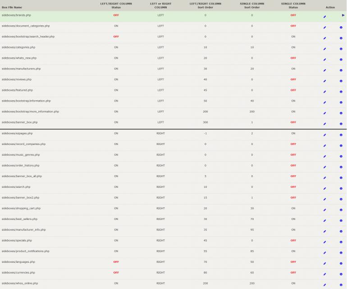
Task: Select sideboxes/bootstrap/more_information.php file name
Action: 30,112
